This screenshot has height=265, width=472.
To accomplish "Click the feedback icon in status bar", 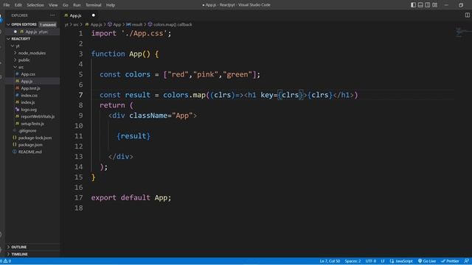I will pos(466,261).
